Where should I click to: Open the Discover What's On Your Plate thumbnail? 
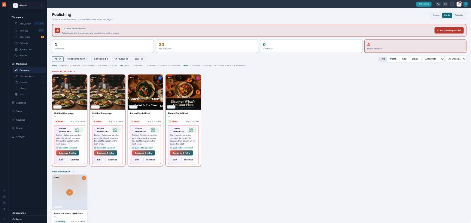click(x=183, y=92)
